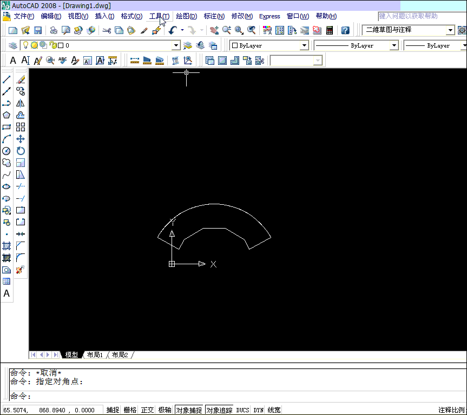Click the first layout tab arrow
This screenshot has width=467, height=415.
tap(34, 354)
